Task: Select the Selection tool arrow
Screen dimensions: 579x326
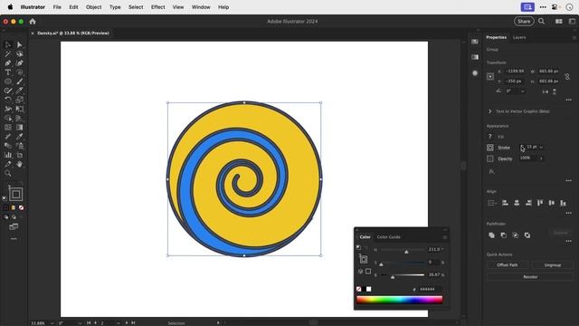Action: tap(8, 44)
